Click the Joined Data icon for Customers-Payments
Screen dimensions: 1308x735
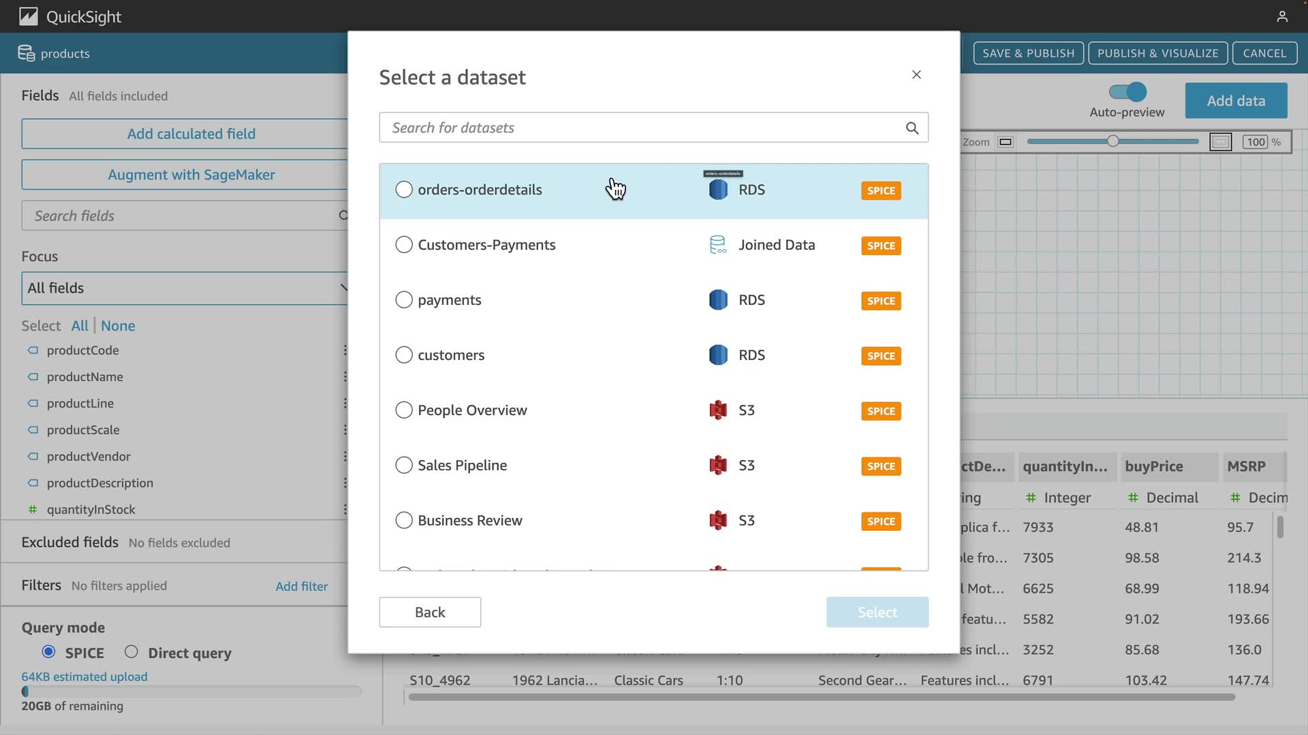click(718, 245)
